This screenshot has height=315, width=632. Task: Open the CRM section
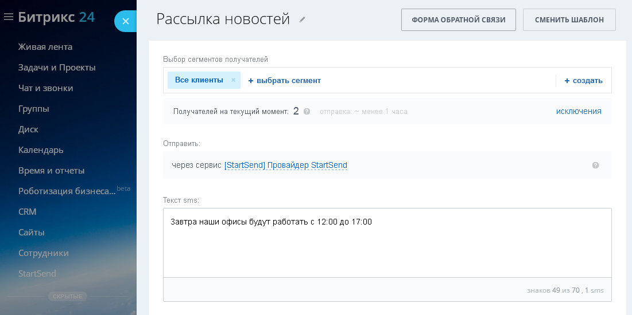(x=28, y=212)
